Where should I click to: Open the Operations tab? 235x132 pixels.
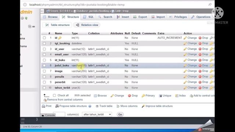pos(201,17)
